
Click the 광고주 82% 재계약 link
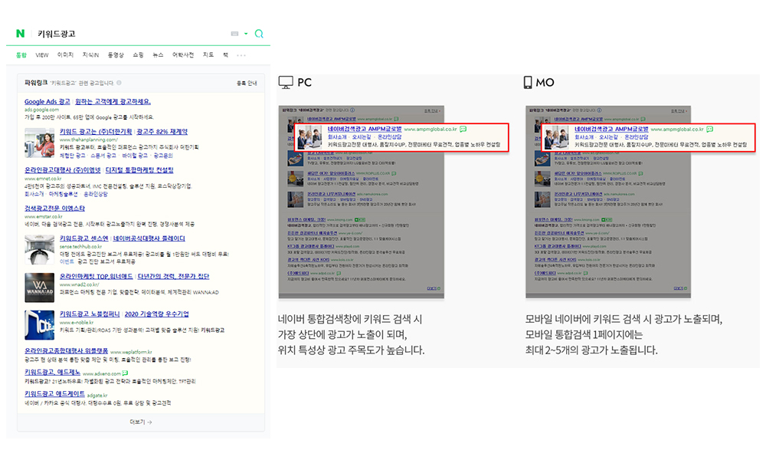[162, 132]
